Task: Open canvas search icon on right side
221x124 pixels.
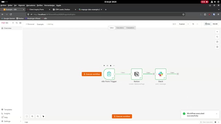Action: click(217, 37)
